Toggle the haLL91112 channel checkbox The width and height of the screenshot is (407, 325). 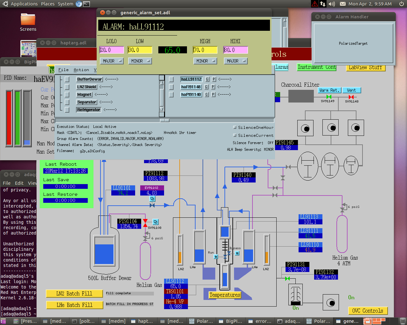(x=171, y=79)
